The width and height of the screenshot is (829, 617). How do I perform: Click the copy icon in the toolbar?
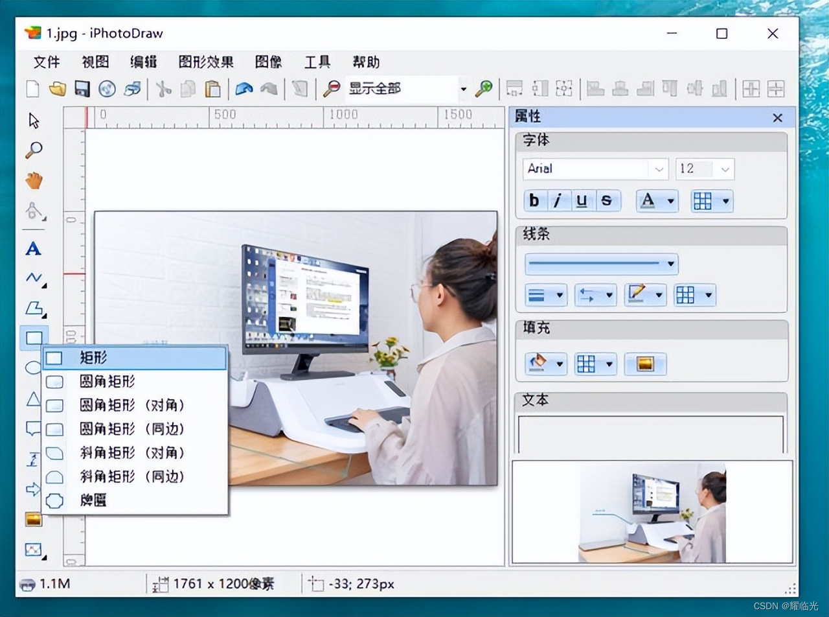tap(188, 89)
